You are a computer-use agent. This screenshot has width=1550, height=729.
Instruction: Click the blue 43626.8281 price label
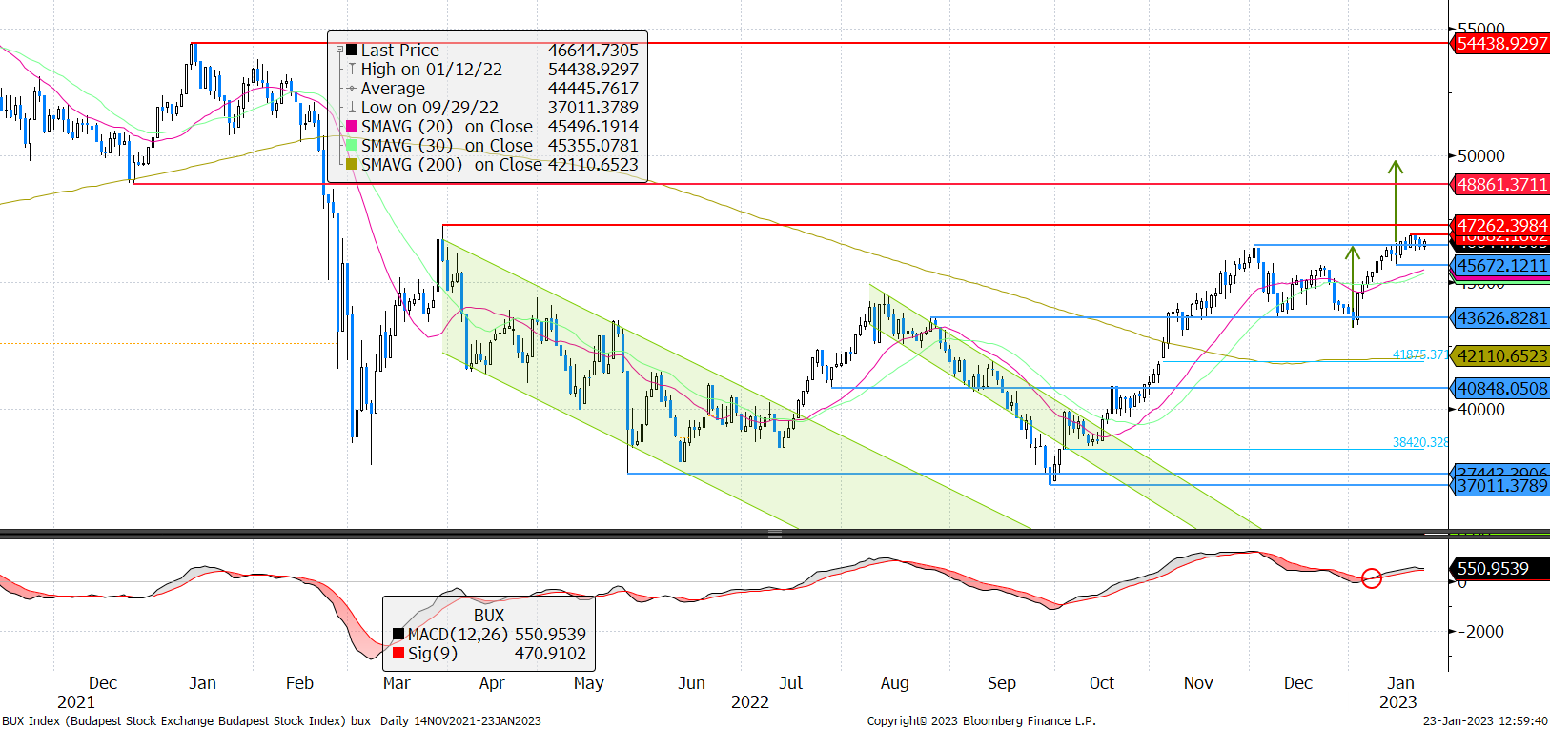[1501, 317]
